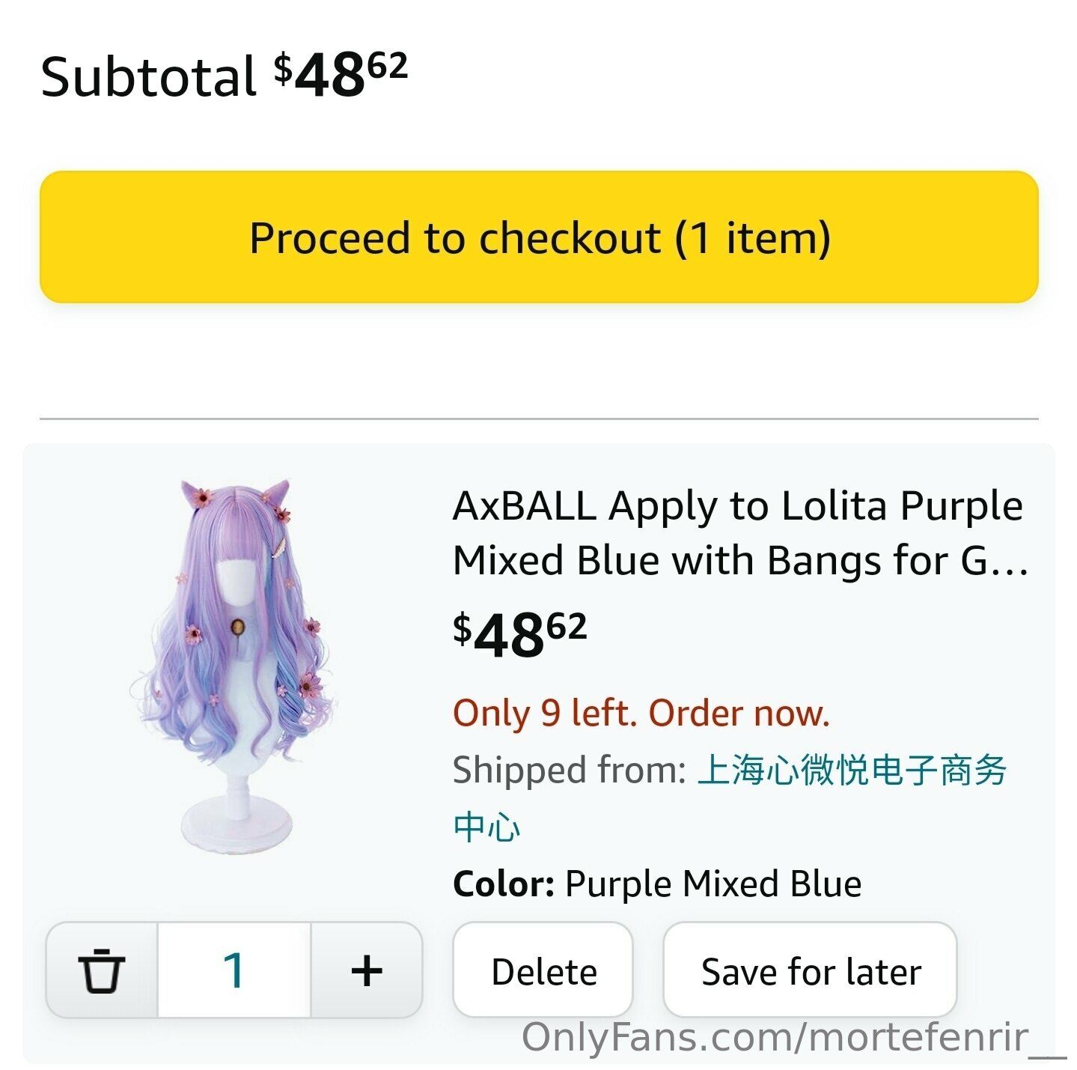Click the bold 'Color:' label
The image size is (1077, 1070).
tap(503, 884)
